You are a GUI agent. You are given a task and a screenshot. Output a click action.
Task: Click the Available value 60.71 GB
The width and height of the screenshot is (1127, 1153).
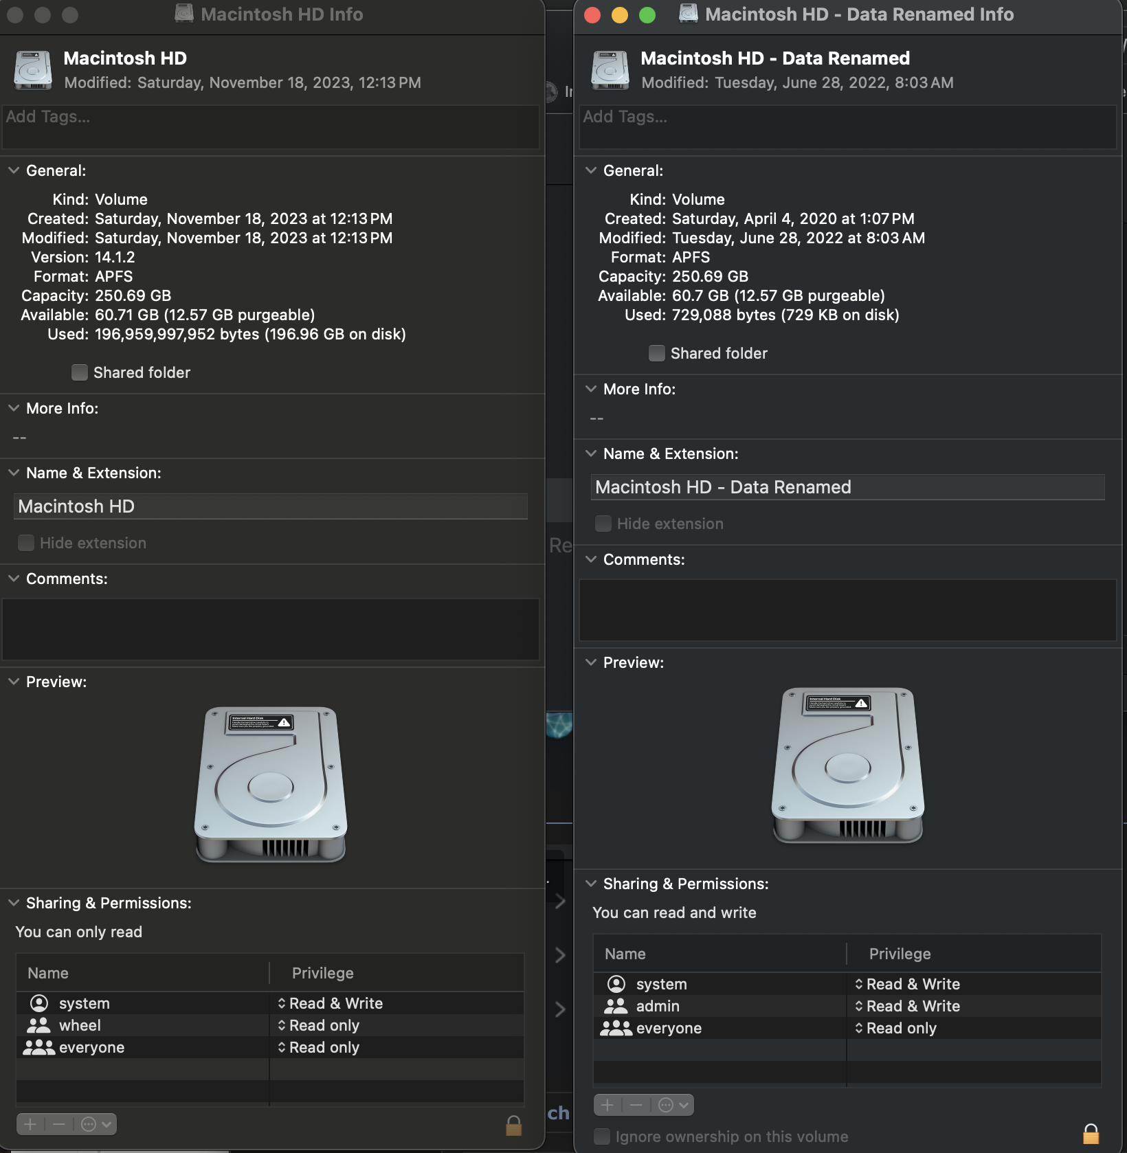[x=205, y=315]
